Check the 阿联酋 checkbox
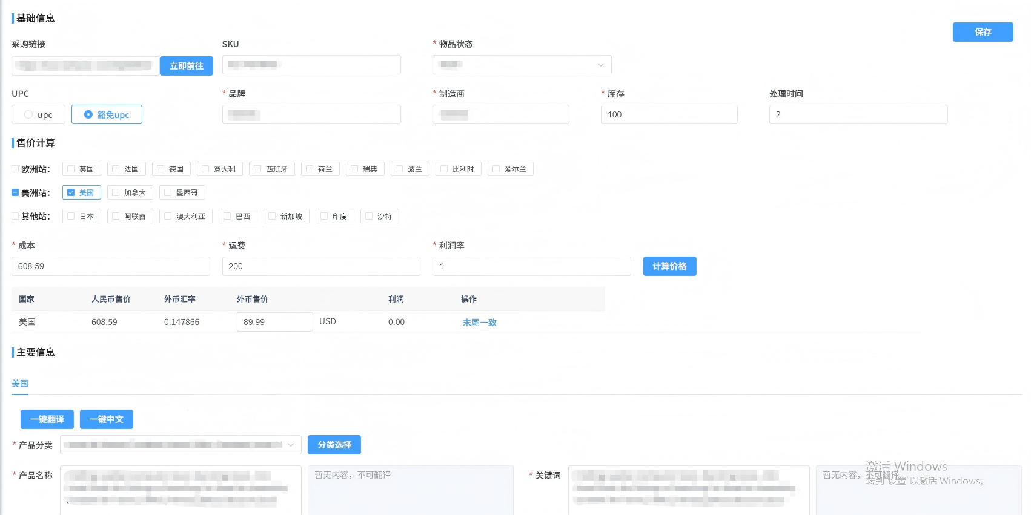The image size is (1031, 515). [x=116, y=217]
